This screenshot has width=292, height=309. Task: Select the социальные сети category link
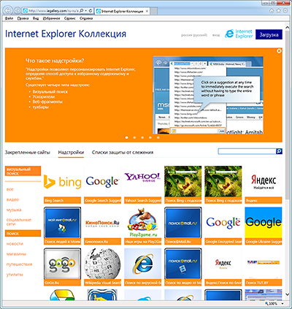click(19, 222)
